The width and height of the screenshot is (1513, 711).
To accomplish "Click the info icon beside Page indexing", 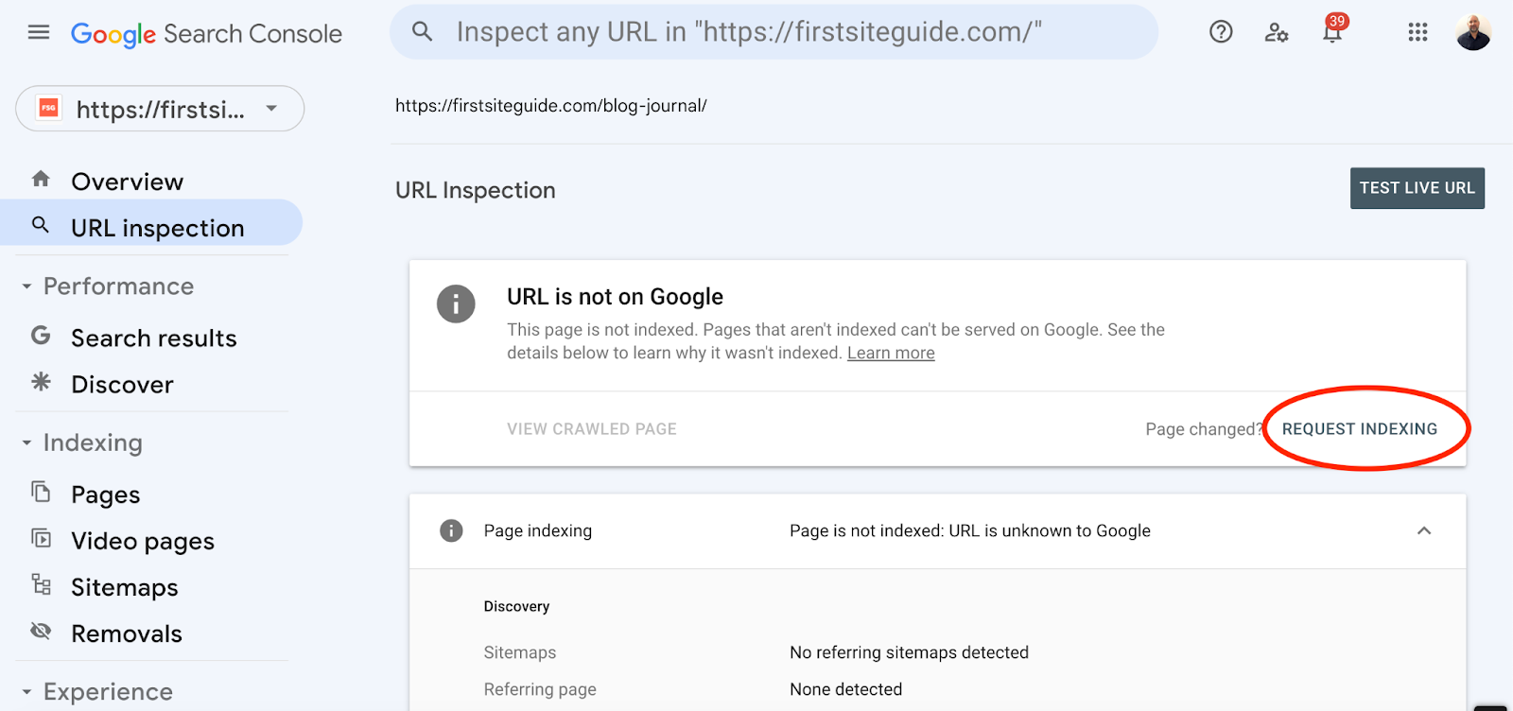I will coord(452,530).
